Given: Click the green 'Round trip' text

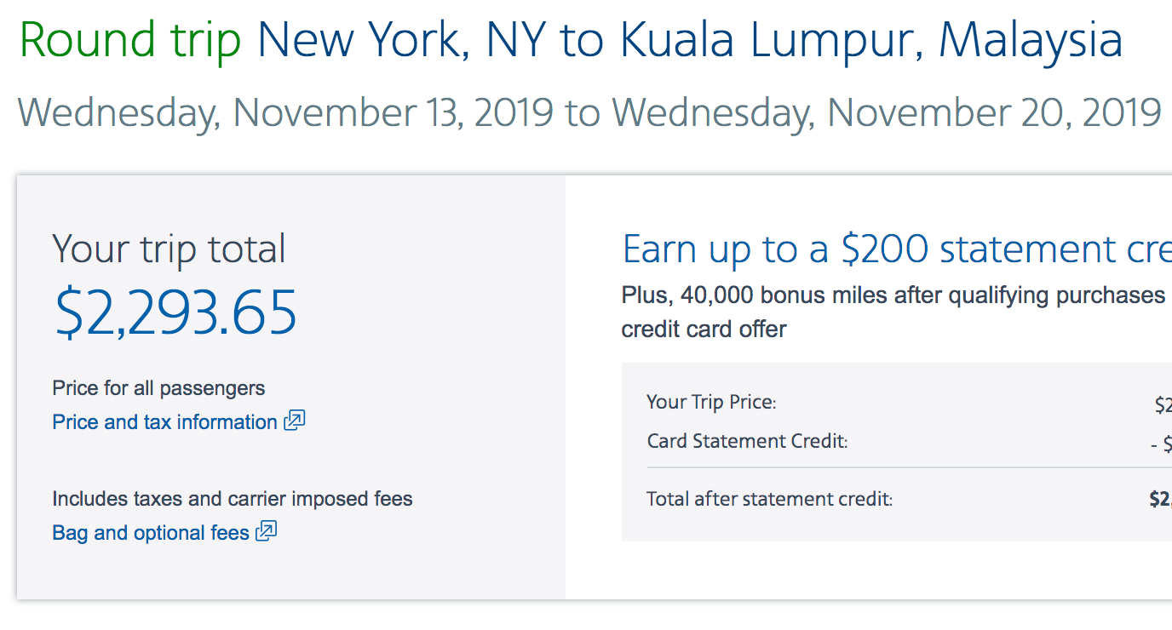Looking at the screenshot, I should tap(130, 40).
